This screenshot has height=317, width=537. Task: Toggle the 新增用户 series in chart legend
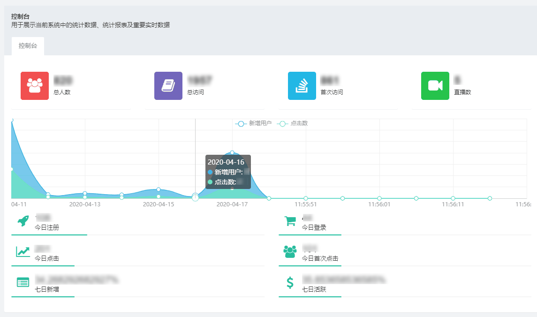pyautogui.click(x=253, y=123)
